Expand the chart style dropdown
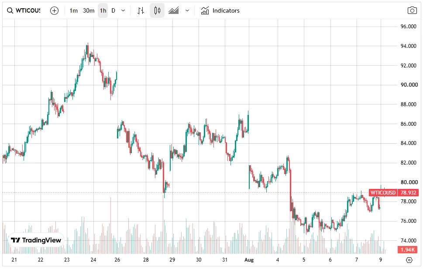This screenshot has height=269, width=423. 187,10
